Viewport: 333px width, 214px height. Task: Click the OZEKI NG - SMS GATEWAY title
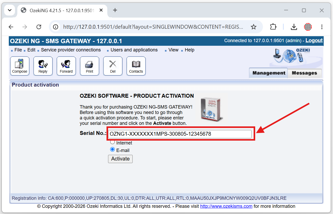pos(66,41)
